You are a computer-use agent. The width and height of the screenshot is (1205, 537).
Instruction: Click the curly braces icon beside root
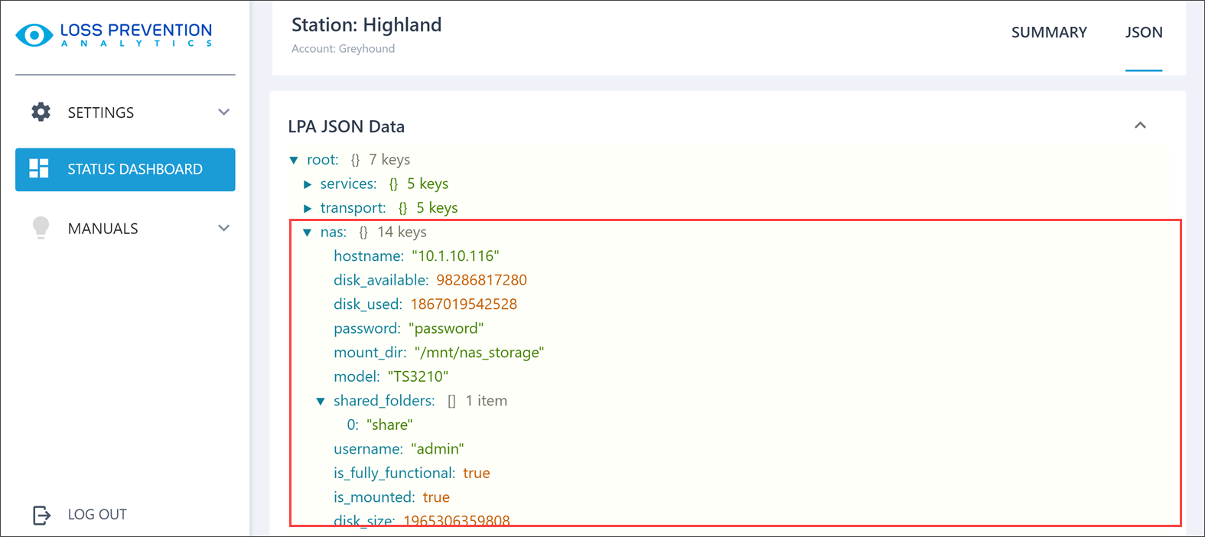(x=355, y=160)
